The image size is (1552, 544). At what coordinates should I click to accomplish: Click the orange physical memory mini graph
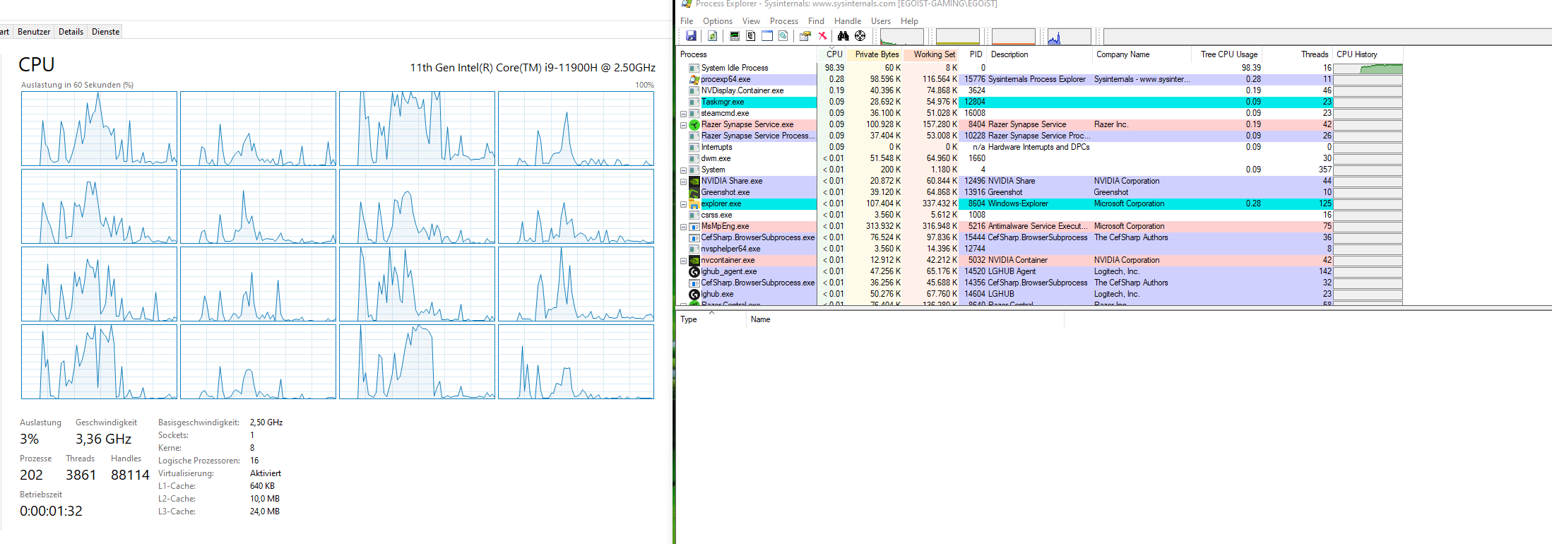pos(1013,37)
